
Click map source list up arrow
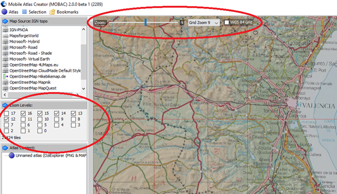pyautogui.click(x=84, y=29)
